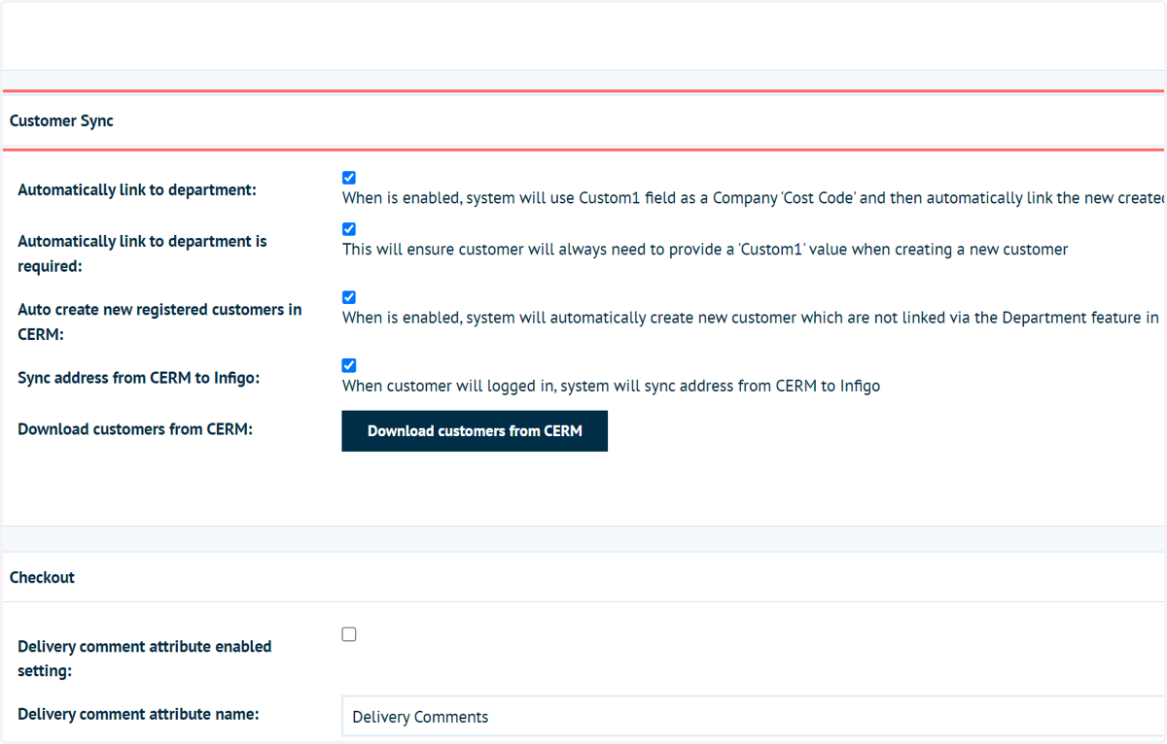
Task: Click 'Auto create new registered customers in CERM:' label
Action: point(159,321)
